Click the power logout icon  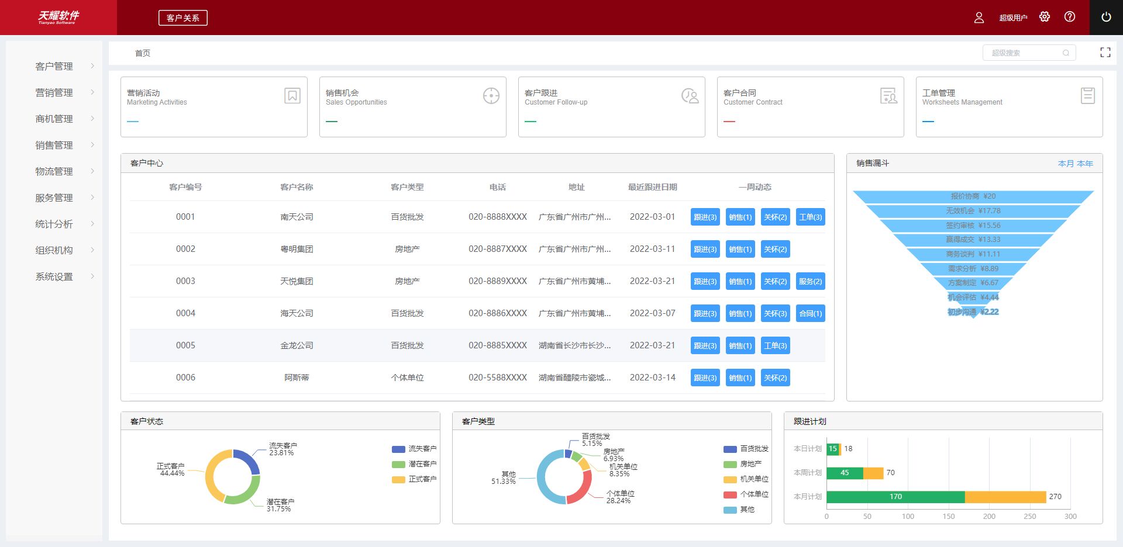tap(1106, 18)
